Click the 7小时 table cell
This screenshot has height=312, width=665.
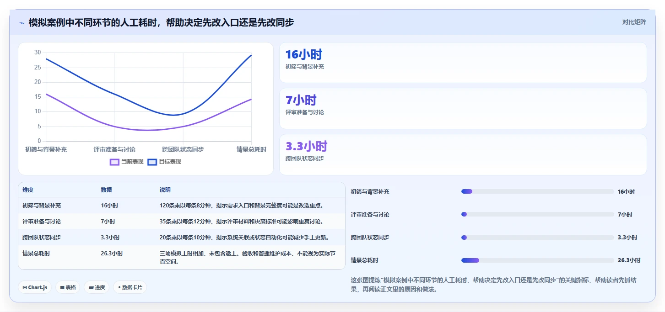point(108,222)
